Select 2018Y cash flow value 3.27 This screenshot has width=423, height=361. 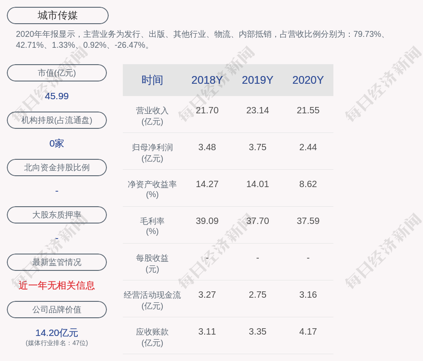[207, 295]
